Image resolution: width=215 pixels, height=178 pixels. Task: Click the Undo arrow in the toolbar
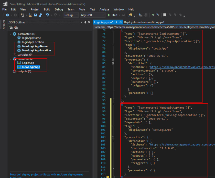pyautogui.click(x=47, y=15)
